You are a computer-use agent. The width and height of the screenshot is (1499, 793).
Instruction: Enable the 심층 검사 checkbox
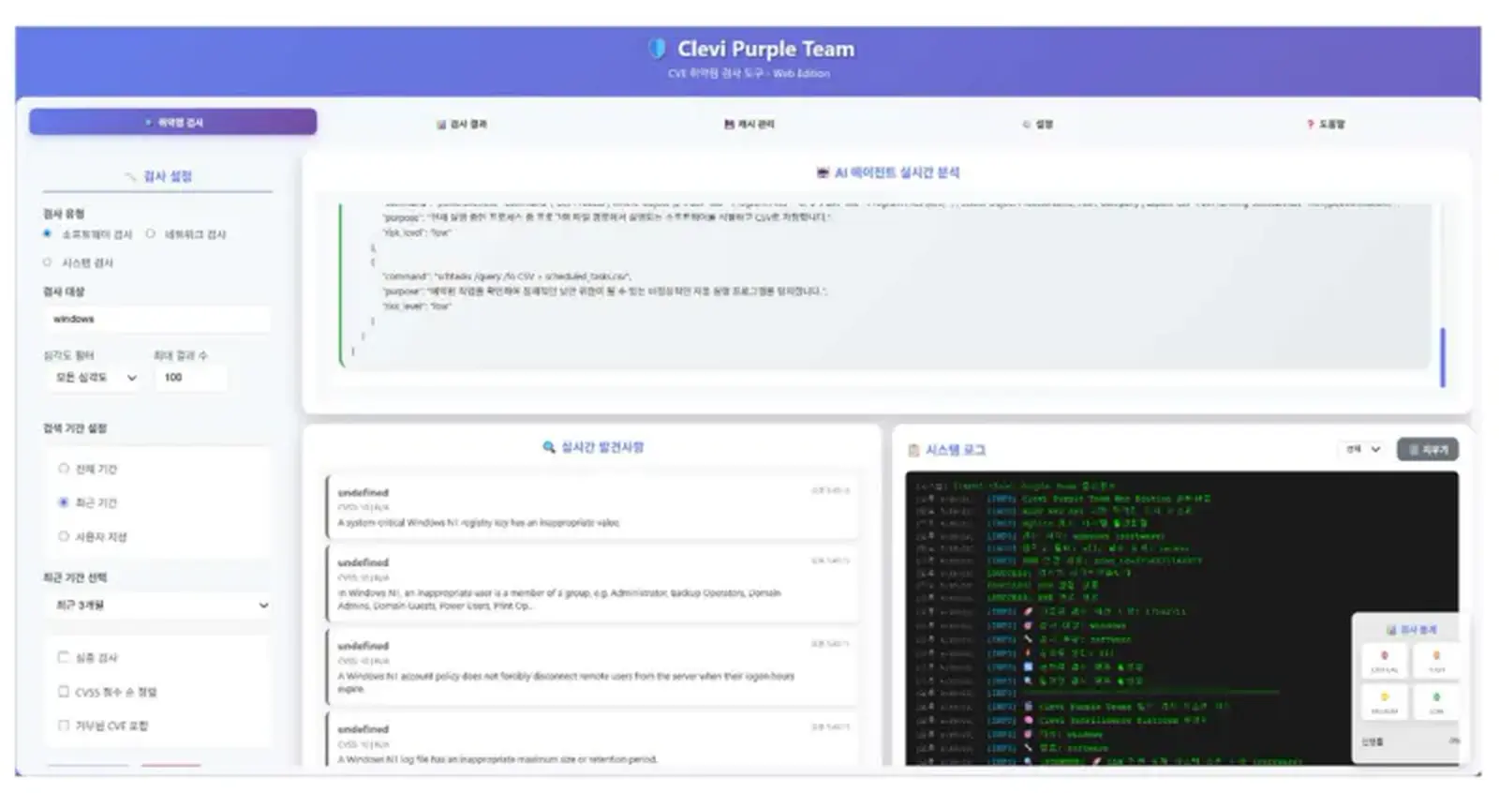pos(64,657)
